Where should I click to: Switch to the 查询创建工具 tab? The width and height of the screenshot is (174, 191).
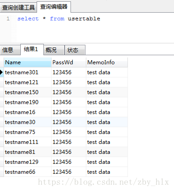pyautogui.click(x=18, y=7)
